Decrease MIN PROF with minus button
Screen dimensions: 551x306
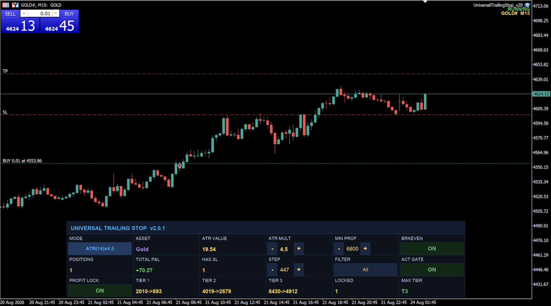339,249
